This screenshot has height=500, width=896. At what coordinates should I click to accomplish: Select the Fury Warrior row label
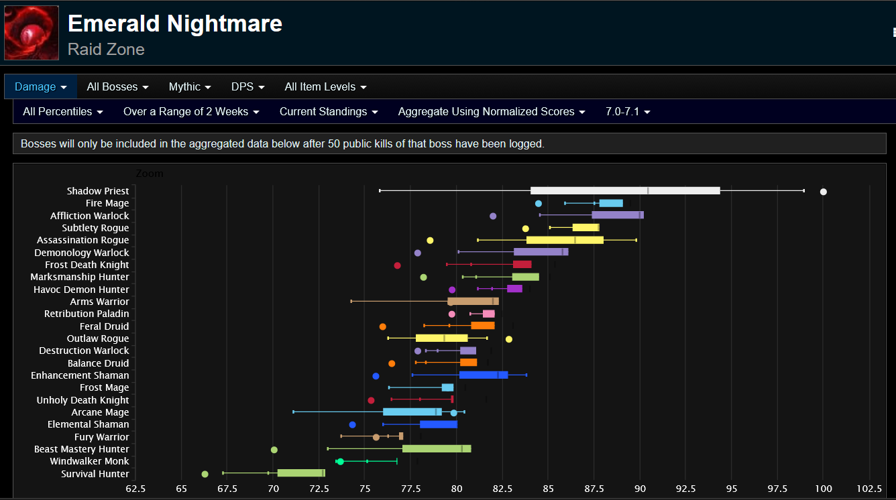[102, 437]
